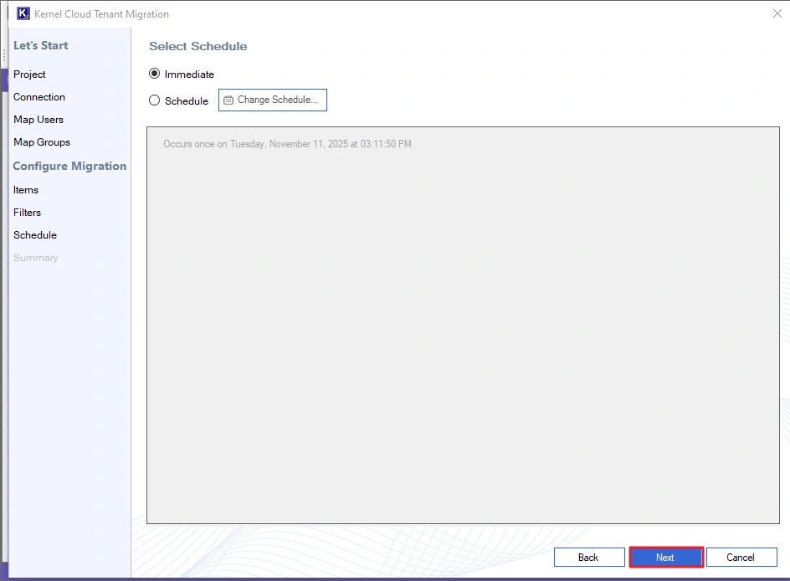Image resolution: width=790 pixels, height=581 pixels.
Task: Click the Let's Start section header
Action: point(41,45)
